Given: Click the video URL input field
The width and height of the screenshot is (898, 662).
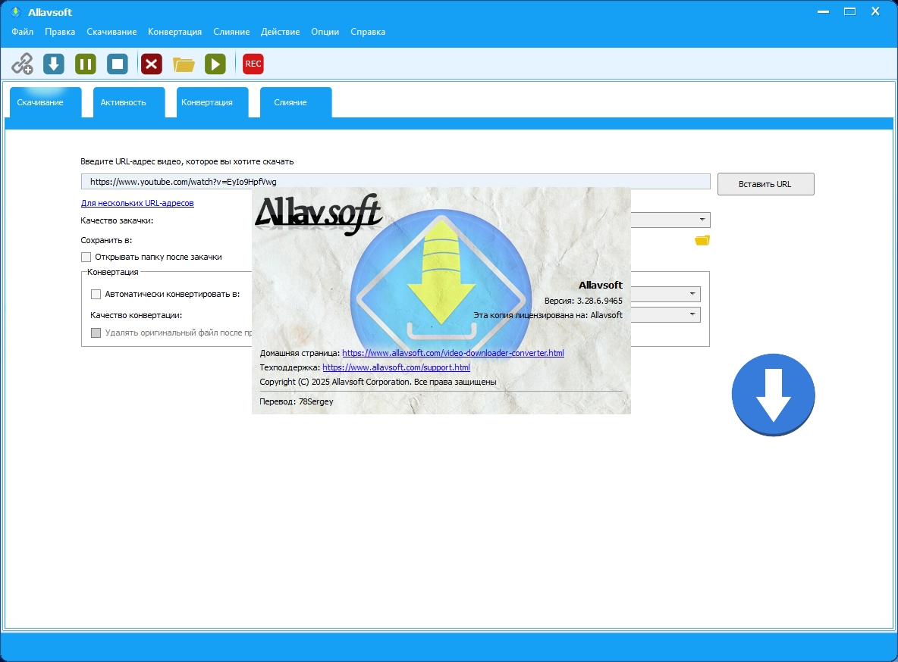Looking at the screenshot, I should pos(395,181).
